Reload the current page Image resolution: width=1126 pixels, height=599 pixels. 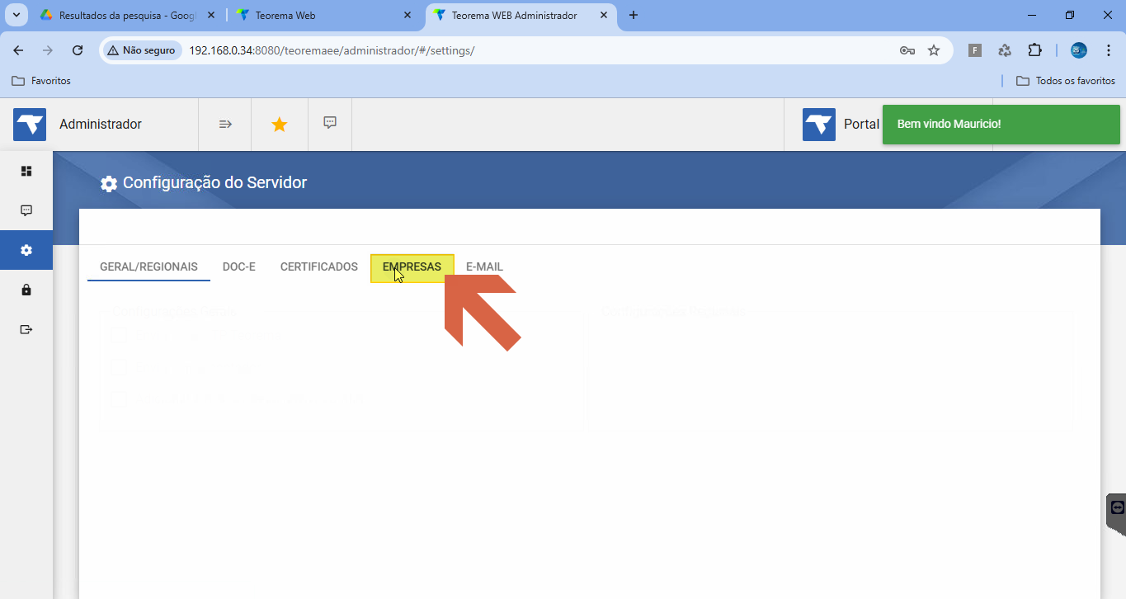coord(78,50)
